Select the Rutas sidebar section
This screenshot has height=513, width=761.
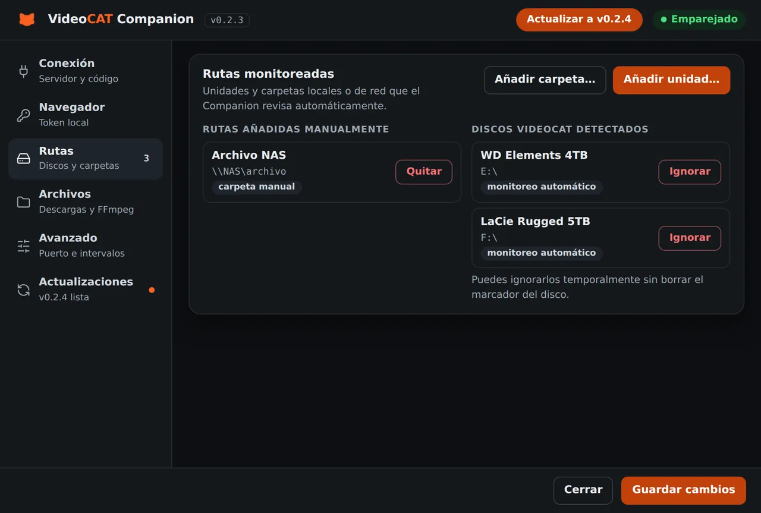click(x=86, y=159)
